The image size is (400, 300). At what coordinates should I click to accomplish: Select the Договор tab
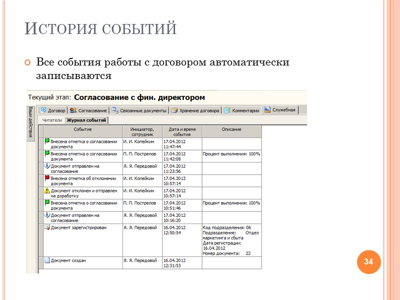click(x=53, y=109)
